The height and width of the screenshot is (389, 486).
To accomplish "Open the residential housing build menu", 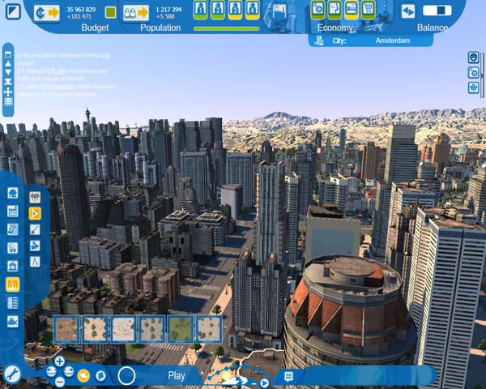I will (13, 193).
